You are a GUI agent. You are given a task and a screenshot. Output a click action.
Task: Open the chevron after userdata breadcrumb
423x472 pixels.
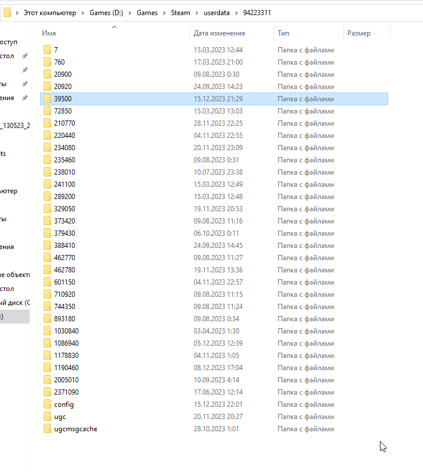236,13
